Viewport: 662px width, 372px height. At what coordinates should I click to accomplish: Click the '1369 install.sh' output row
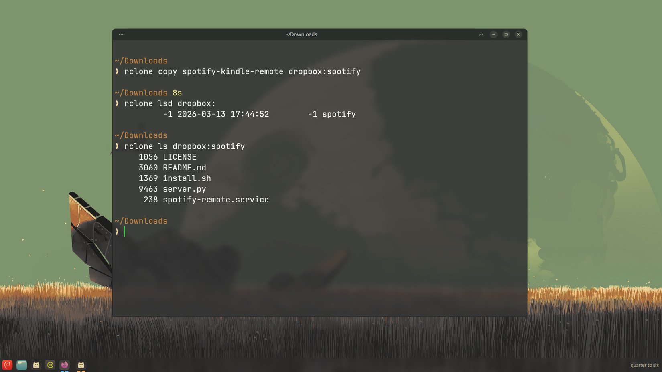(175, 178)
